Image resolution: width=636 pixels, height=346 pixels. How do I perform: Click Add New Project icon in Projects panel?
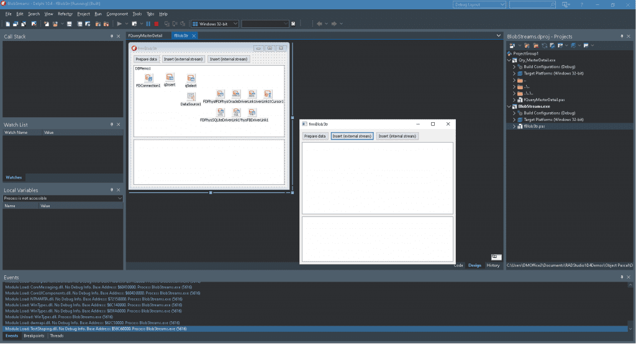(x=527, y=46)
